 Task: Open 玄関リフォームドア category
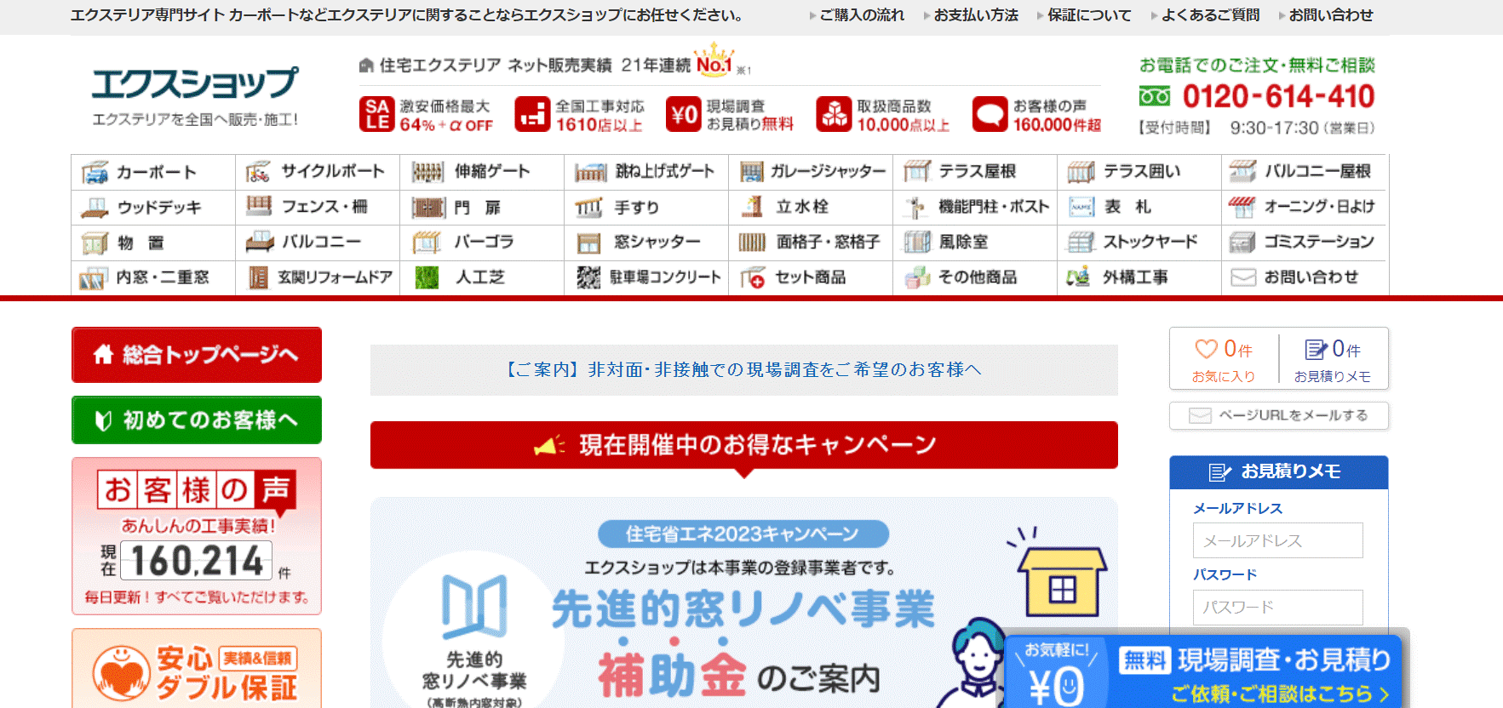[318, 277]
